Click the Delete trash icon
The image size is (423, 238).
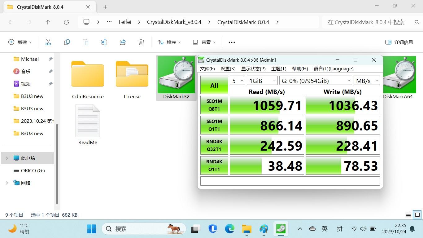[x=141, y=42]
